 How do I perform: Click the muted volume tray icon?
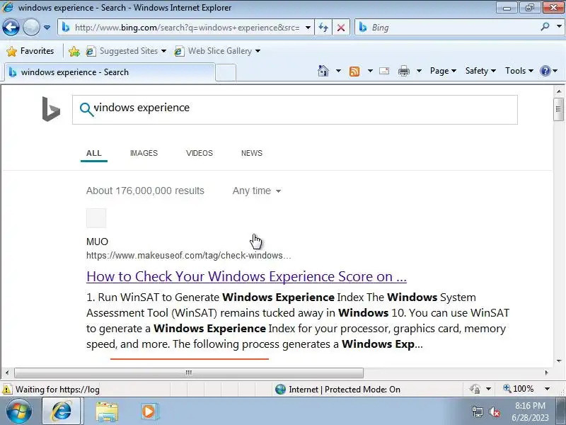(494, 412)
